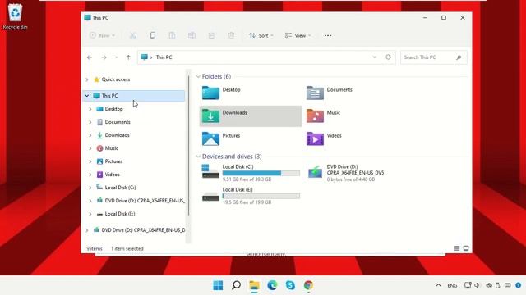Click This PC in address bar breadcrumb
526x295 pixels.
164,57
